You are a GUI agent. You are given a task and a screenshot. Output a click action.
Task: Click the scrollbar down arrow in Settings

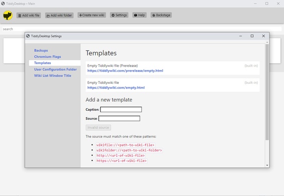click(267, 165)
